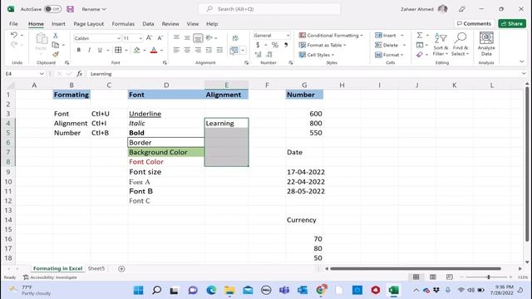Open Cell Styles dropdown
Image resolution: width=532 pixels, height=299 pixels.
point(317,55)
